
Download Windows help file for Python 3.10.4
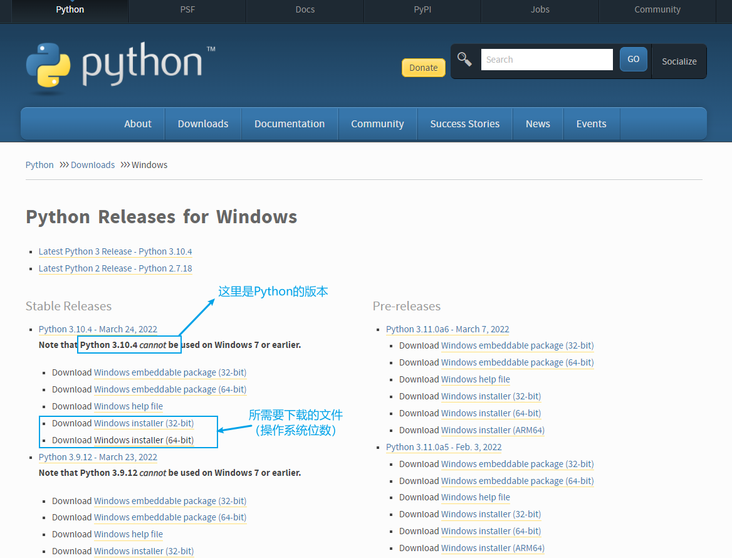[x=128, y=406]
